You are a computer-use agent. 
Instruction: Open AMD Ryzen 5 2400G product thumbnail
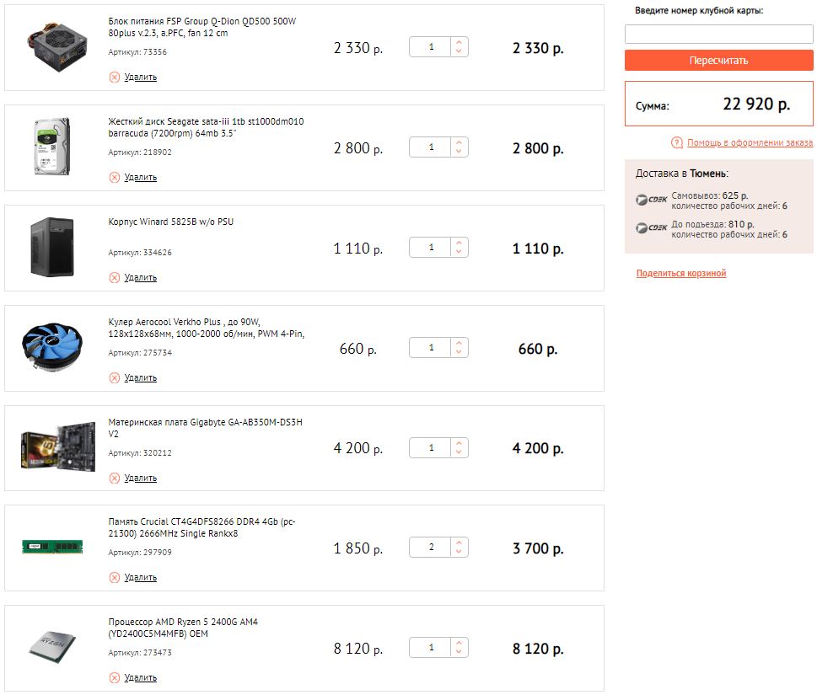tap(52, 647)
